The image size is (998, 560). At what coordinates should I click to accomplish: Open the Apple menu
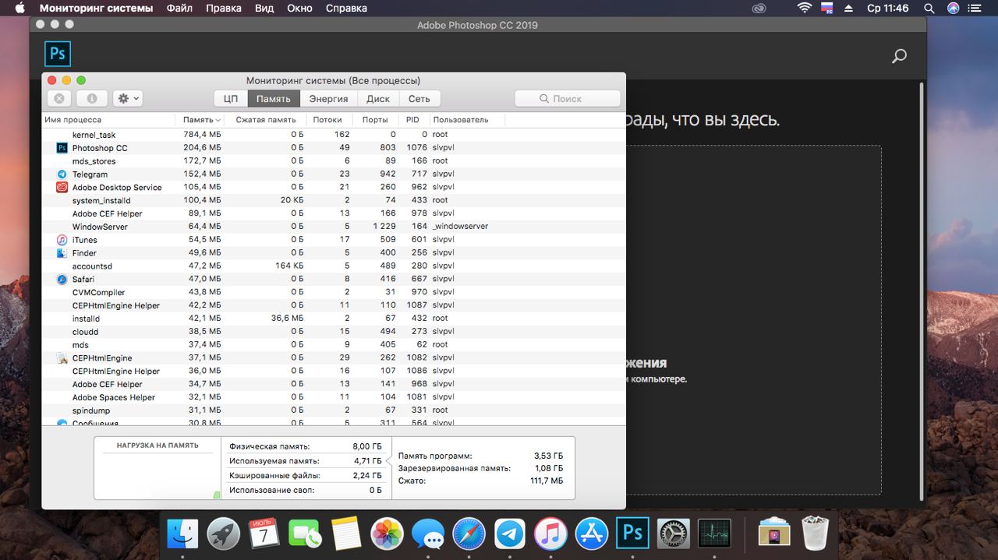20,9
